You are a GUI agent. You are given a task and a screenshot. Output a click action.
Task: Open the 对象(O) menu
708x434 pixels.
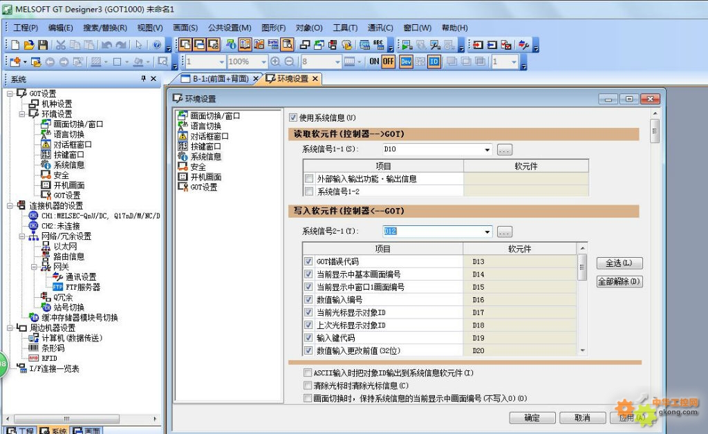pyautogui.click(x=309, y=28)
